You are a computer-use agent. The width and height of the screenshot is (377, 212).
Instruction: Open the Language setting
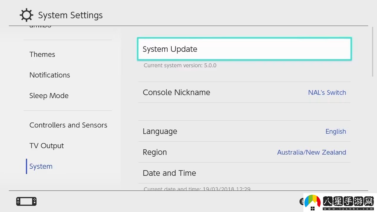(244, 131)
